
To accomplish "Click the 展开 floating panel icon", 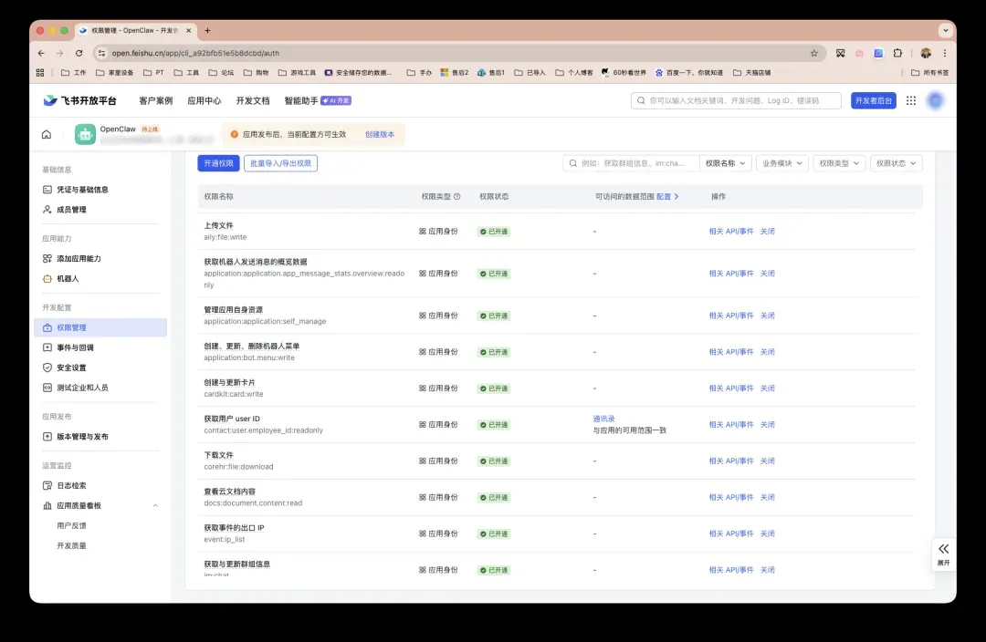I will (943, 549).
